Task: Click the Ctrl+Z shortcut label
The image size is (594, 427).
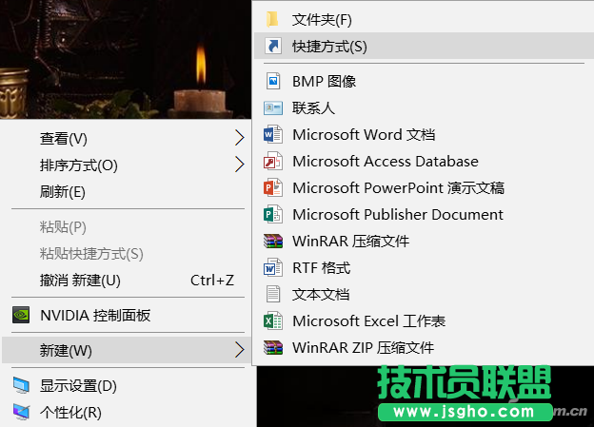Action: point(212,281)
